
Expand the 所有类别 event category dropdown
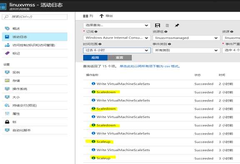(x=186, y=50)
